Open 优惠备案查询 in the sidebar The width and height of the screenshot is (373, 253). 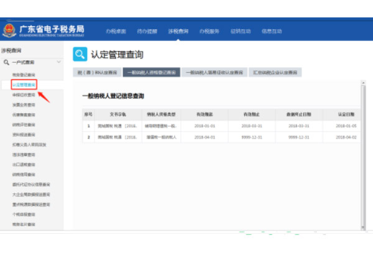(x=24, y=115)
